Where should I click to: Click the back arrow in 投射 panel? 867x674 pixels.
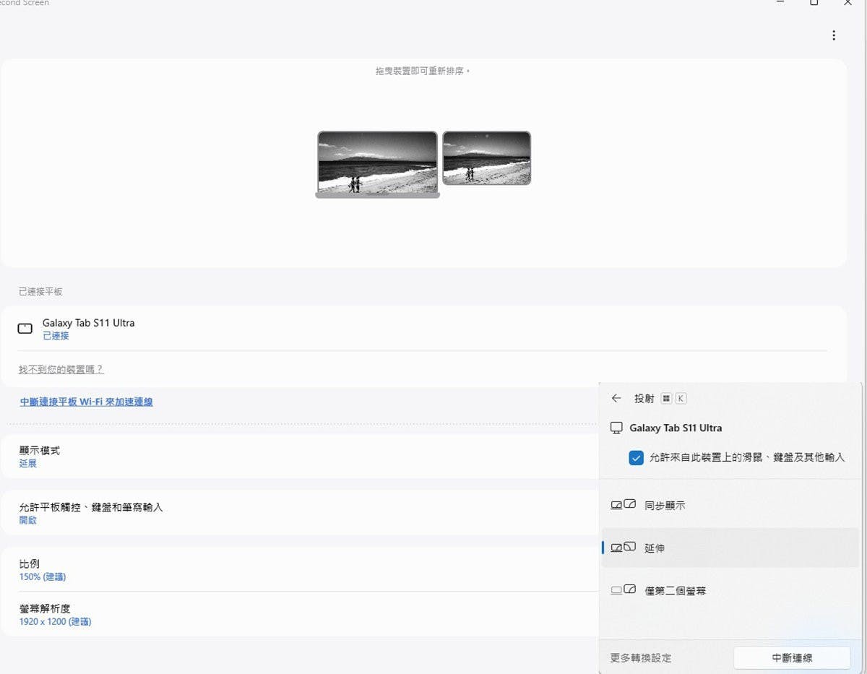616,398
